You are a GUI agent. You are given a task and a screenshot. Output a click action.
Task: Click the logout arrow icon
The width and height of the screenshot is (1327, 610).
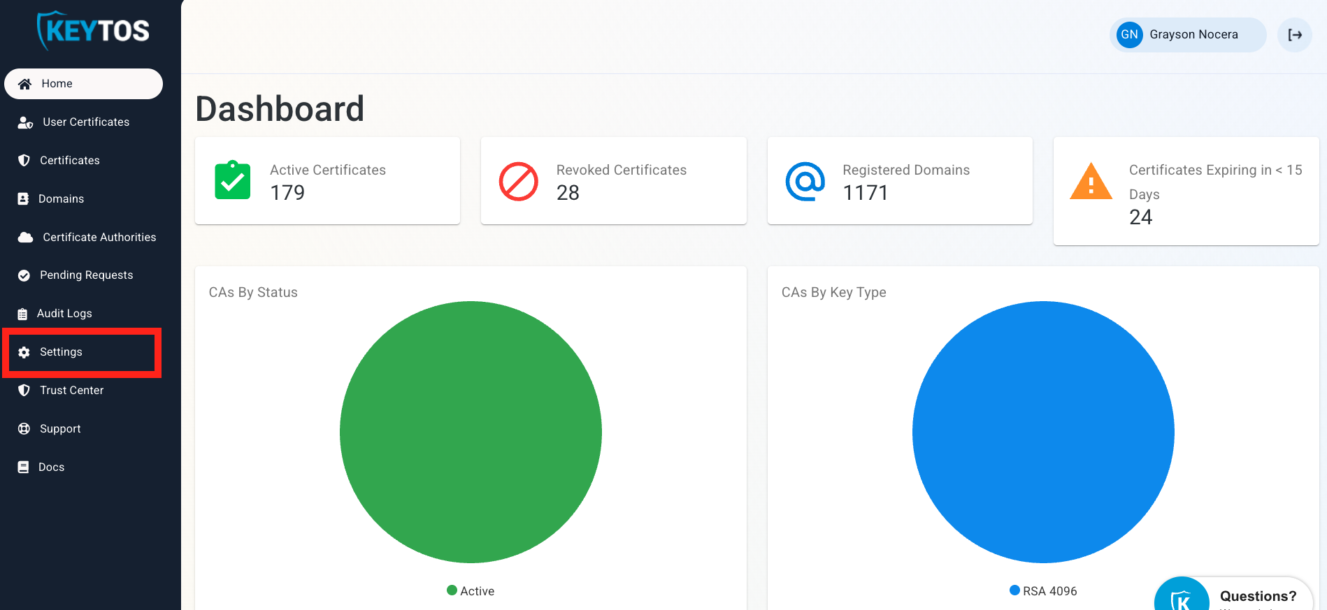click(1295, 35)
